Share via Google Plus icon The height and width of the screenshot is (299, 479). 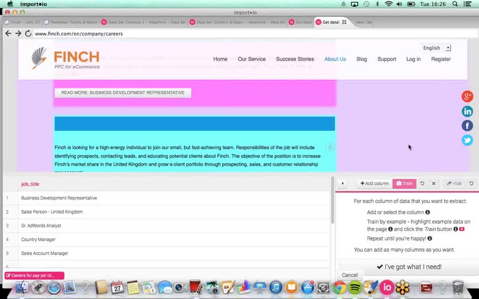[x=467, y=97]
